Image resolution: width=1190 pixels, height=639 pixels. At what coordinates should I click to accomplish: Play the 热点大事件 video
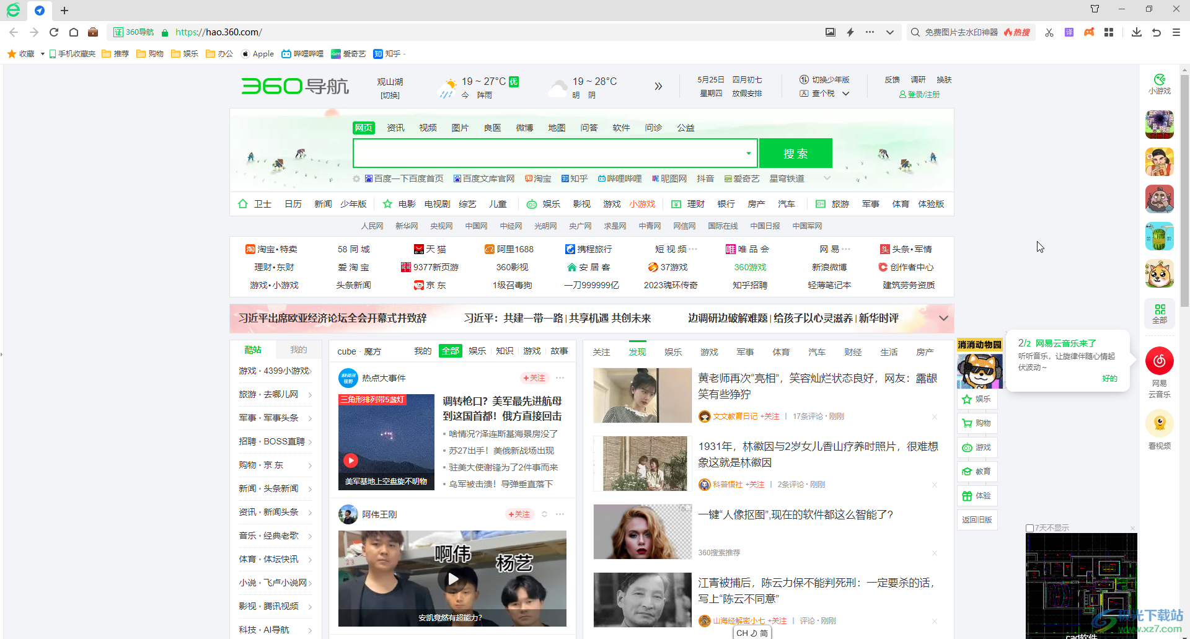351,461
